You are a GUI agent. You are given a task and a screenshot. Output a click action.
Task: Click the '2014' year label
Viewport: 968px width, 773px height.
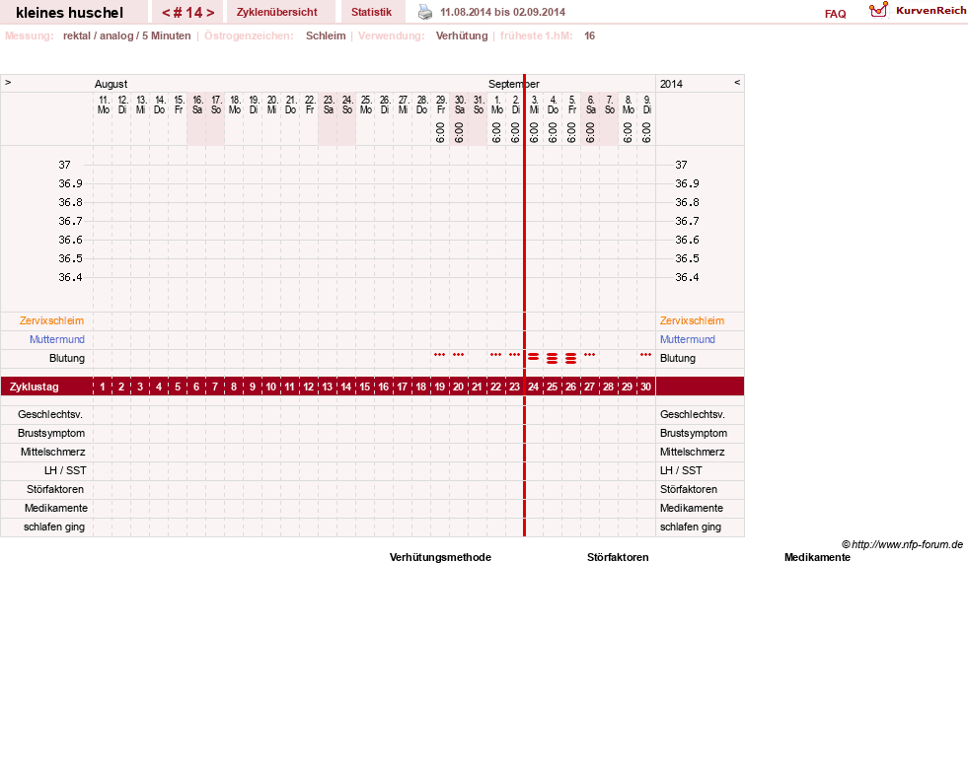coord(671,84)
